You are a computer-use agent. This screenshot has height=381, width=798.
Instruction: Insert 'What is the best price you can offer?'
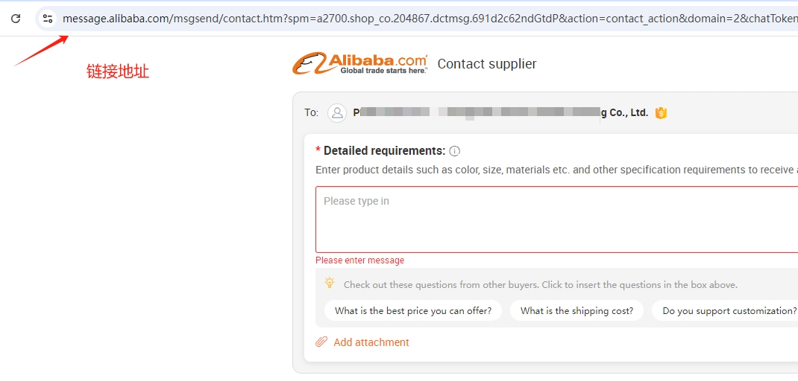[x=413, y=311]
